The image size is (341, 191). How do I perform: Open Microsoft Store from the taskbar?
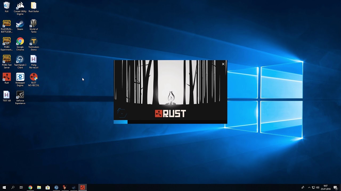pos(48,188)
